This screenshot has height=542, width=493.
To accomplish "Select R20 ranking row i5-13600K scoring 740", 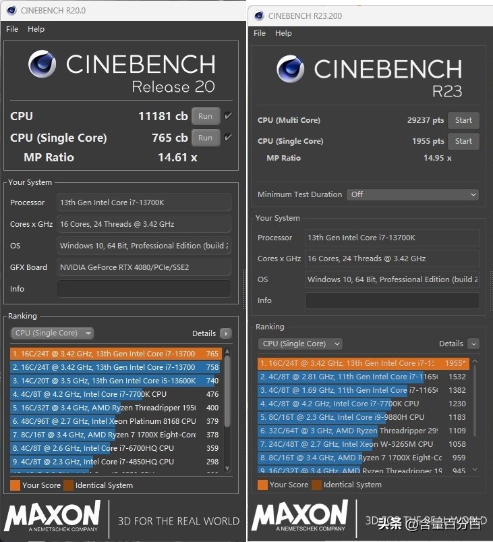I will coord(116,381).
